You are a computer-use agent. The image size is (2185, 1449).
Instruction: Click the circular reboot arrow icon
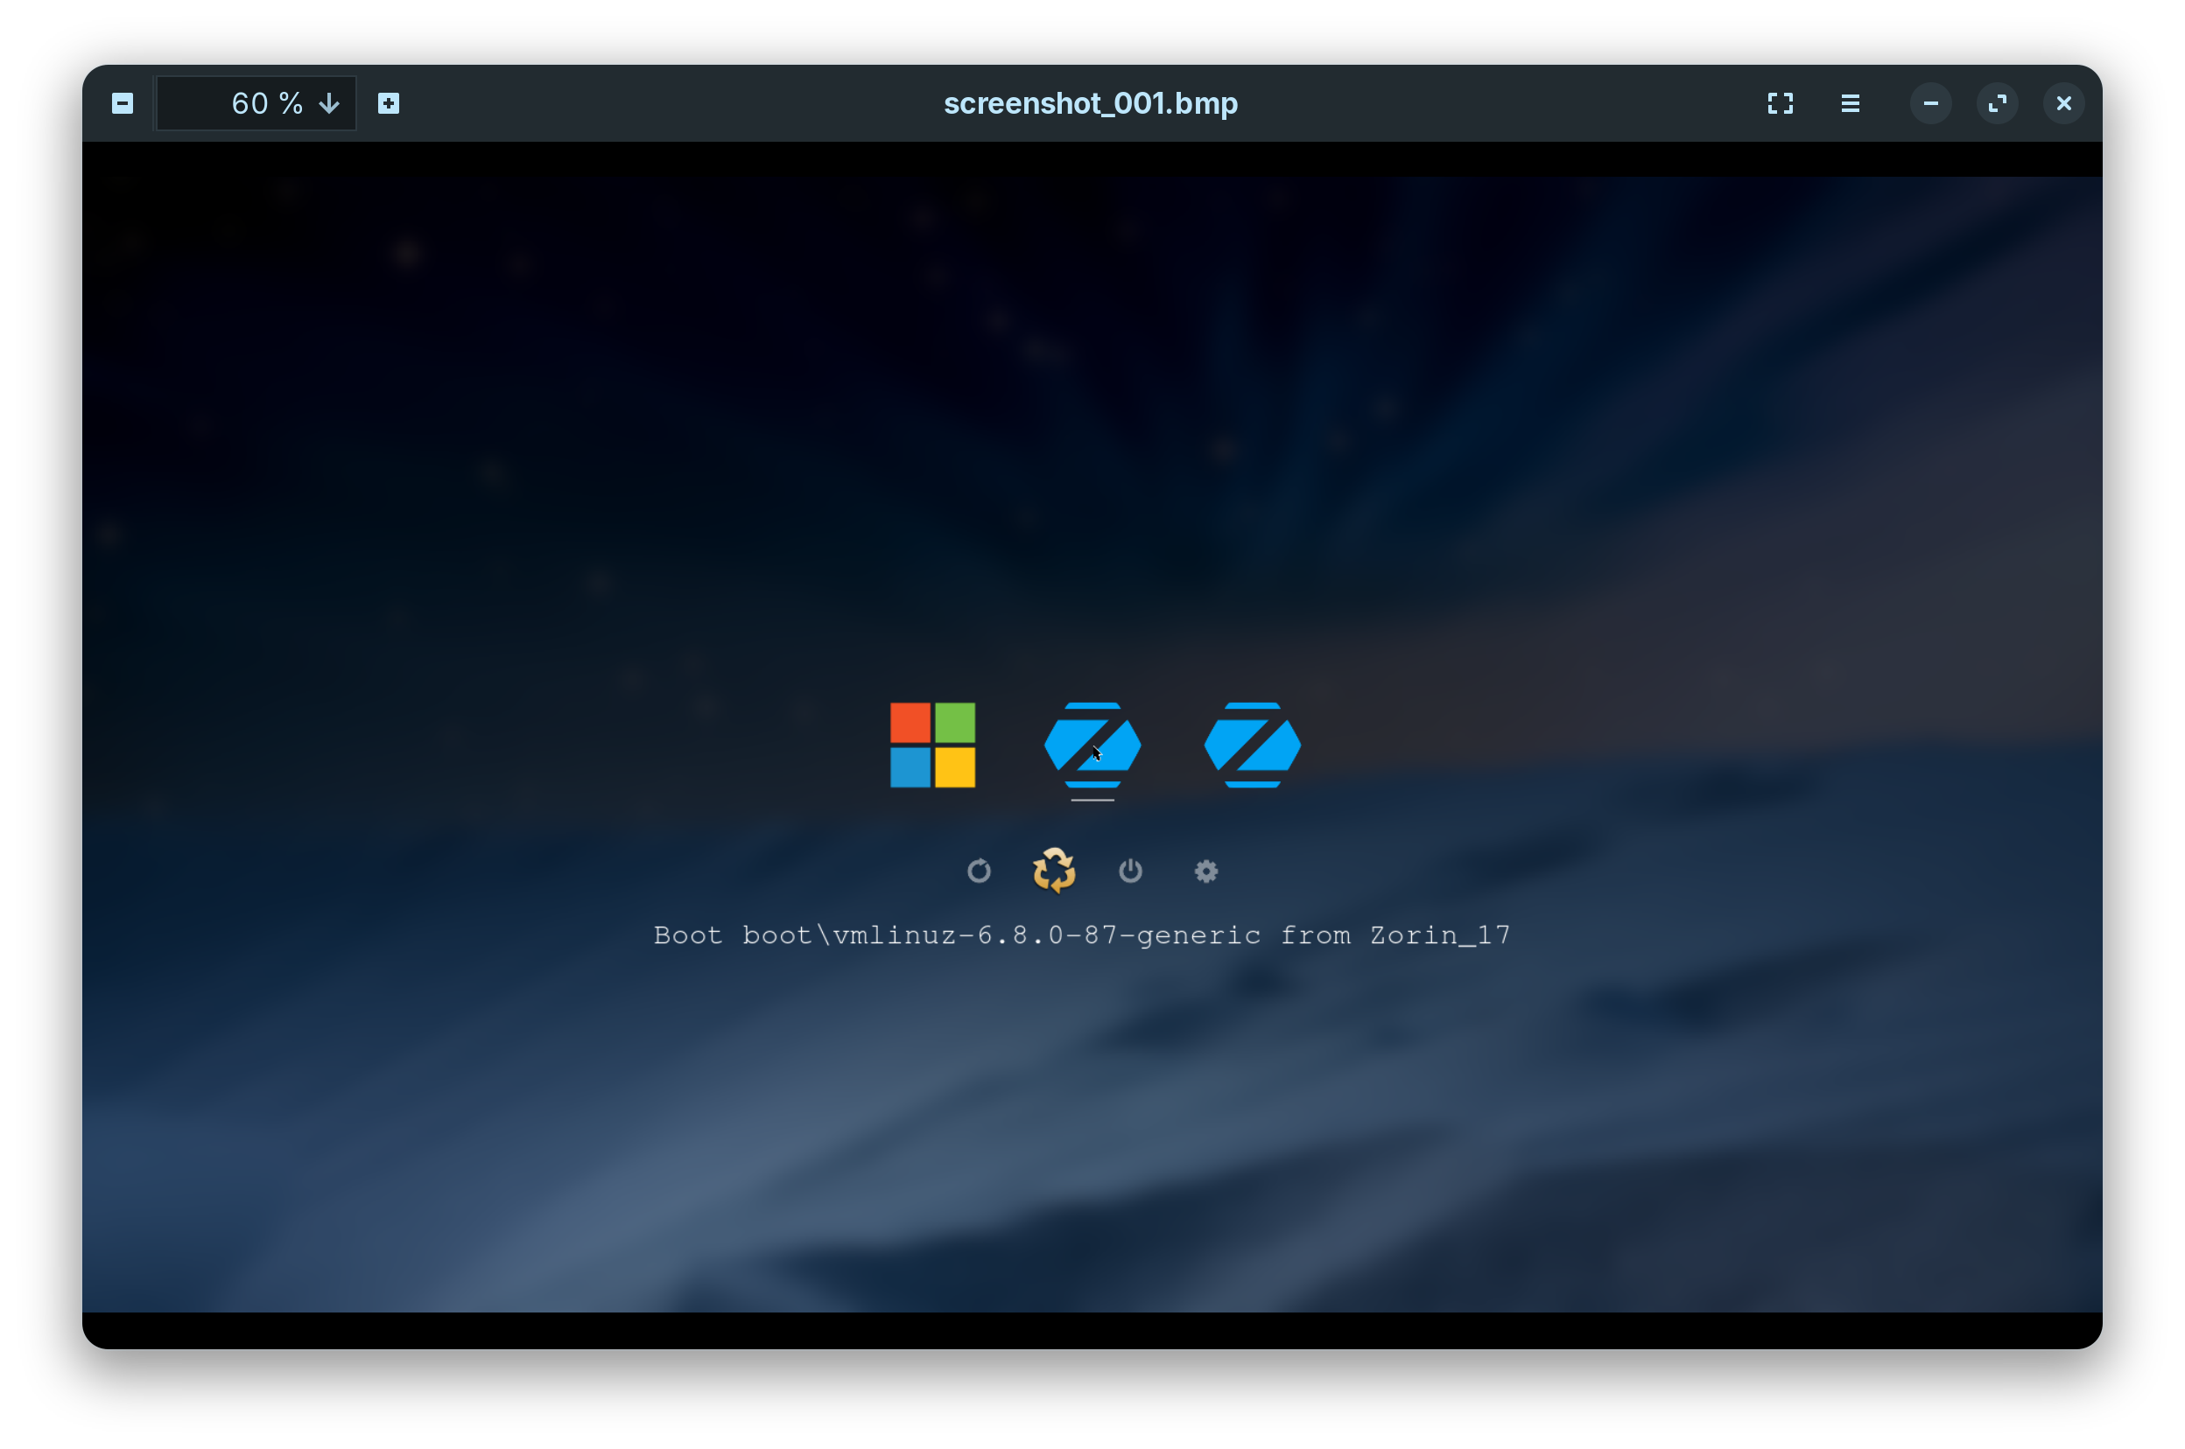click(979, 871)
